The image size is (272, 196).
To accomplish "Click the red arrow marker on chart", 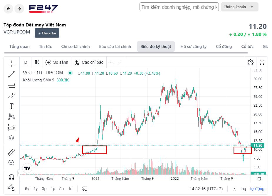I will pyautogui.click(x=78, y=140).
